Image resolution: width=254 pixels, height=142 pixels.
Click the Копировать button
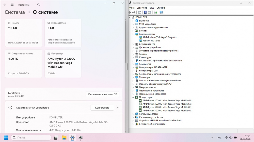102,108
